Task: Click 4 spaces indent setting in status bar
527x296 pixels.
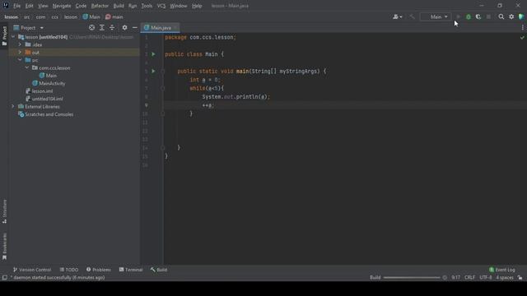Action: [505, 278]
